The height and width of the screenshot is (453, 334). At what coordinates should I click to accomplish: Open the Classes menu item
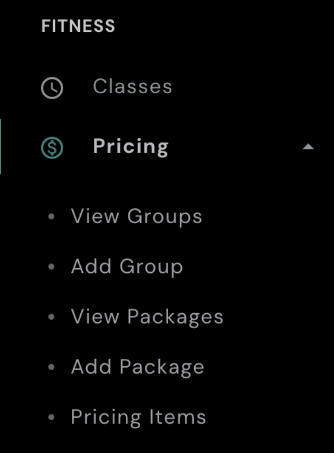(x=132, y=87)
